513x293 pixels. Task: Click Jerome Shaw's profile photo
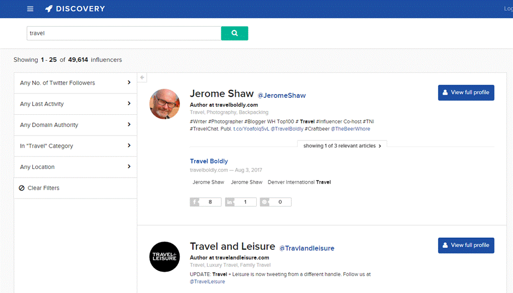[x=164, y=104]
